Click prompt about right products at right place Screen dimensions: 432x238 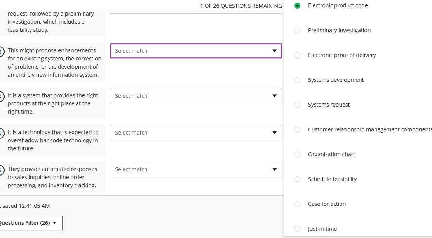click(52, 103)
